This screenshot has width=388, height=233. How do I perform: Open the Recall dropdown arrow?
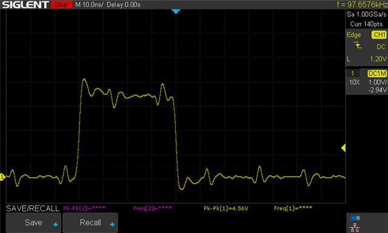click(x=112, y=225)
